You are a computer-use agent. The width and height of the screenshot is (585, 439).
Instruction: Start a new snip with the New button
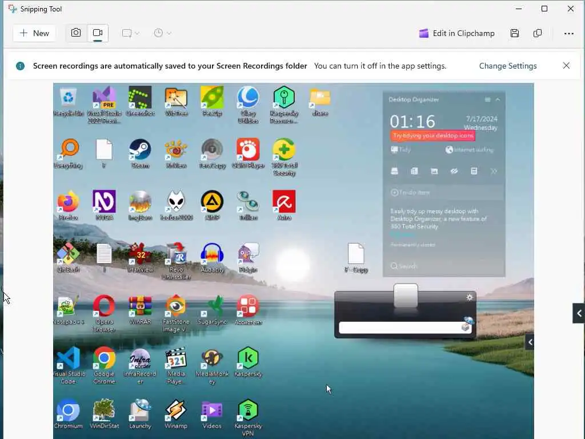click(34, 33)
